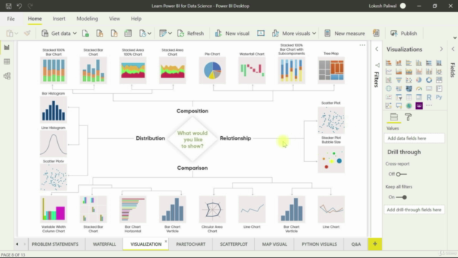The width and height of the screenshot is (458, 258).
Task: Select the Gauge visual icon
Action: point(419,88)
